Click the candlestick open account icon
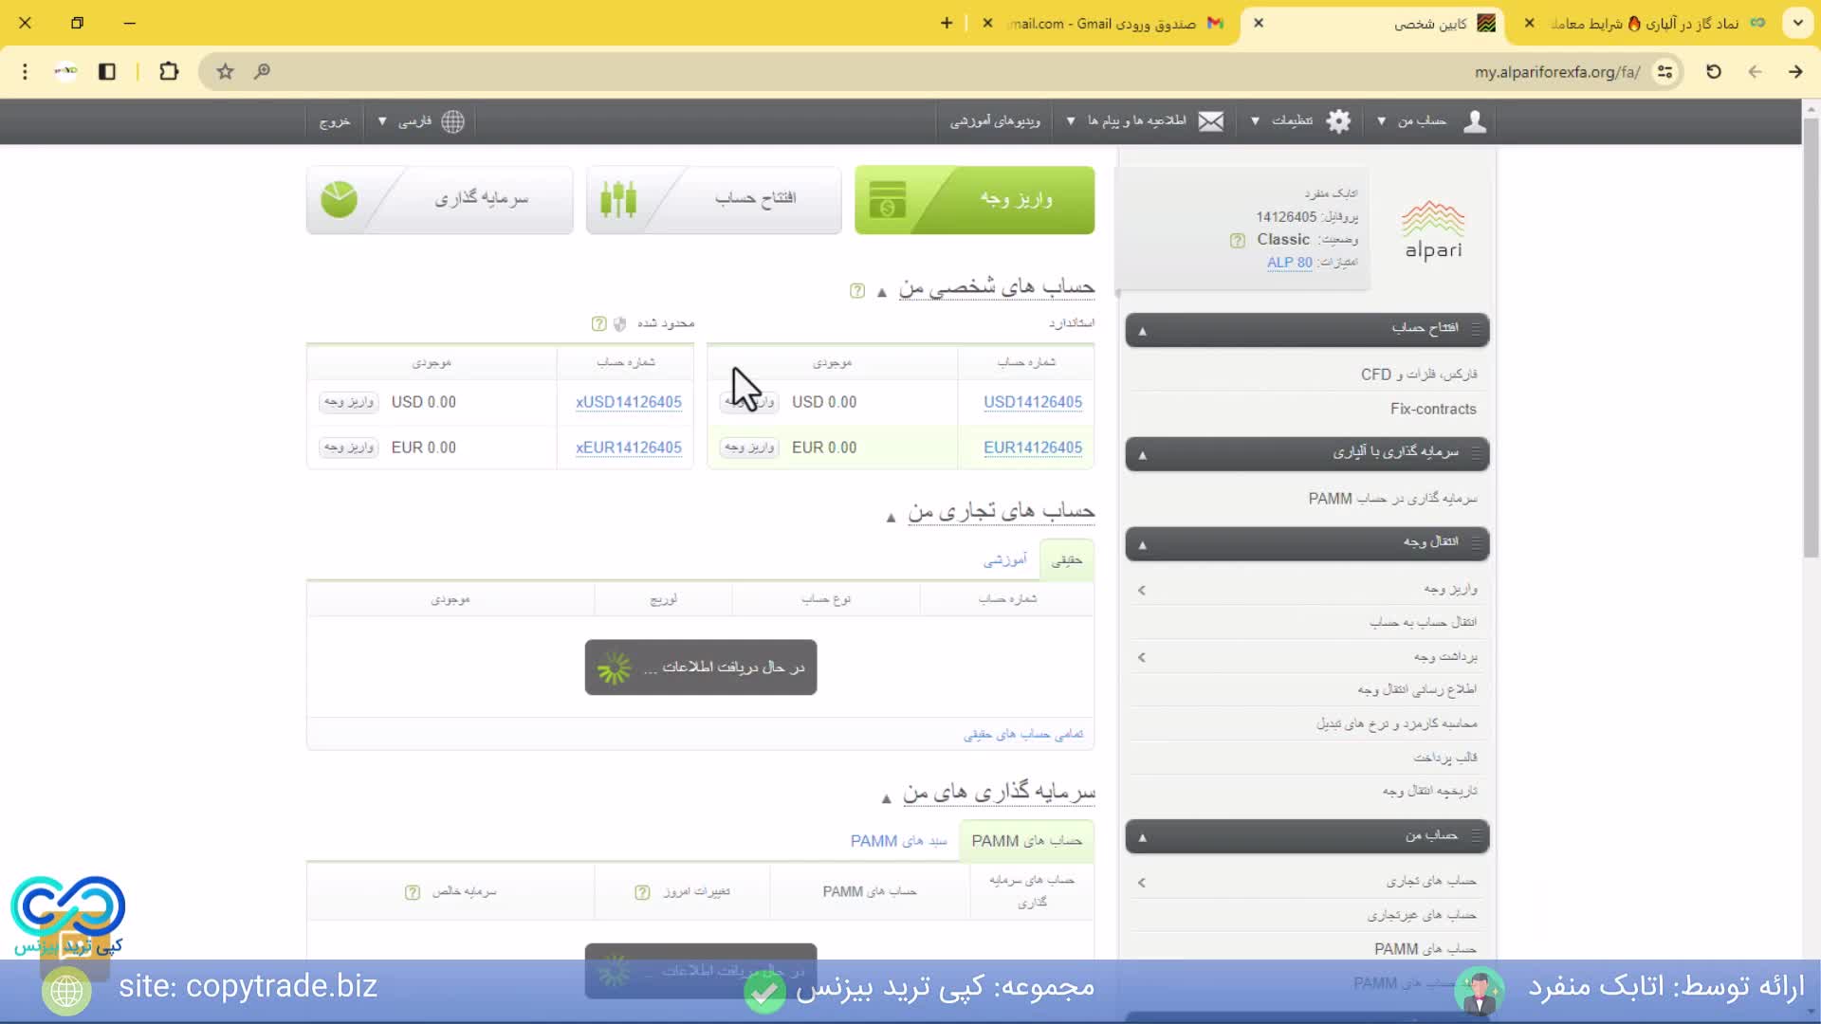 (618, 200)
